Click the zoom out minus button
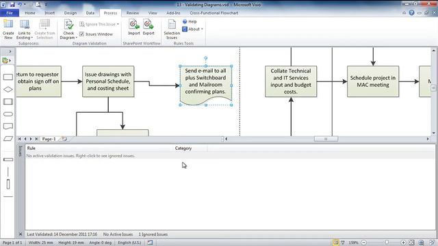Viewport: 438px width, 246px height. (x=363, y=243)
